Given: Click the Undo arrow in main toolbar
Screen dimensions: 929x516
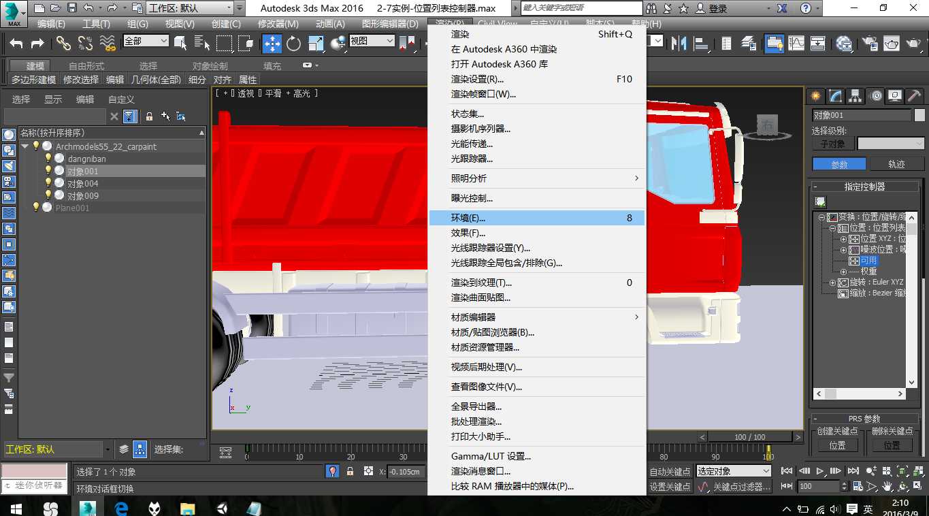Looking at the screenshot, I should click(16, 44).
